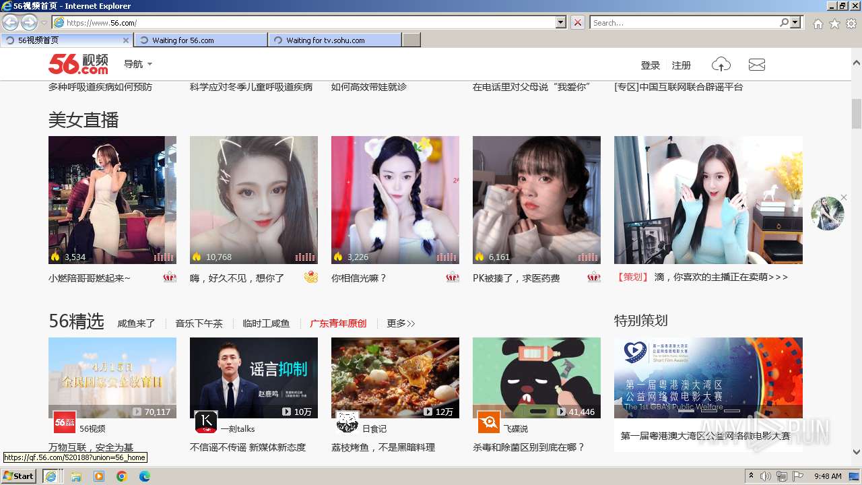Open 中国互联网联合辟谣平台 link
The image size is (862, 485).
click(x=679, y=87)
